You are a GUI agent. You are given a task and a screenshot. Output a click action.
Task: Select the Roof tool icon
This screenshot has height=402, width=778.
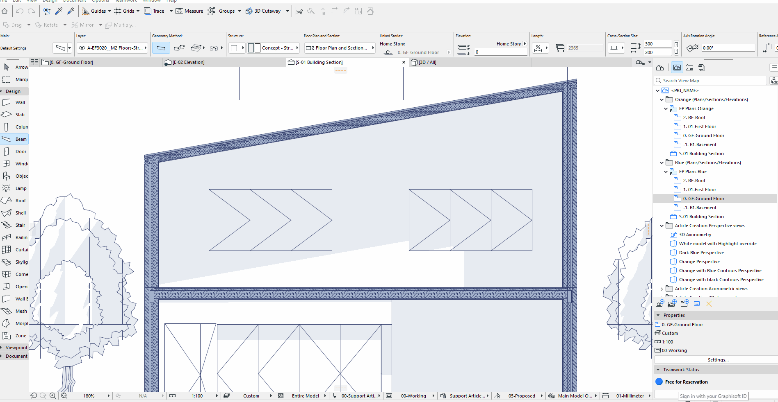click(x=6, y=201)
